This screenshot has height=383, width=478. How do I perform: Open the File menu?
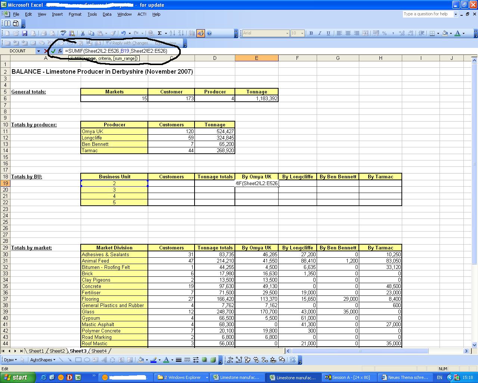click(16, 14)
